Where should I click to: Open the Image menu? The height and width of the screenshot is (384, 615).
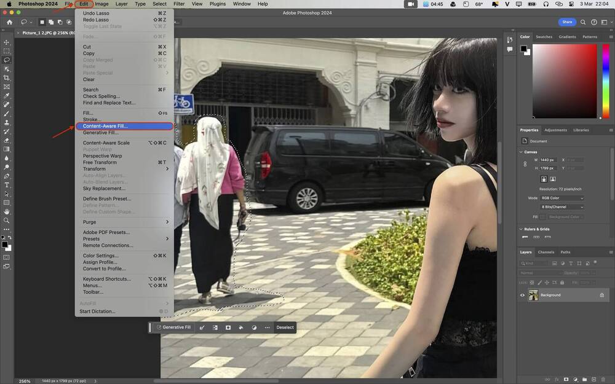coord(101,4)
